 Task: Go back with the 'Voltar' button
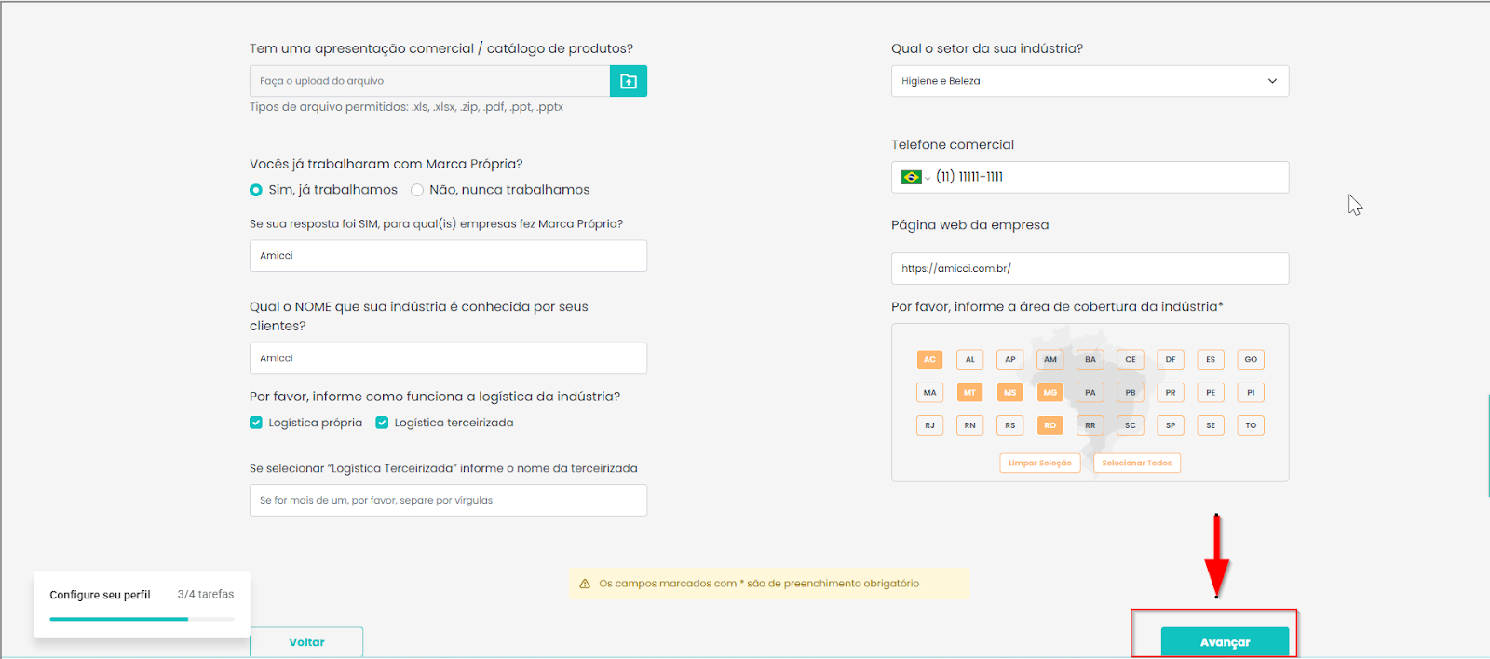coord(306,641)
